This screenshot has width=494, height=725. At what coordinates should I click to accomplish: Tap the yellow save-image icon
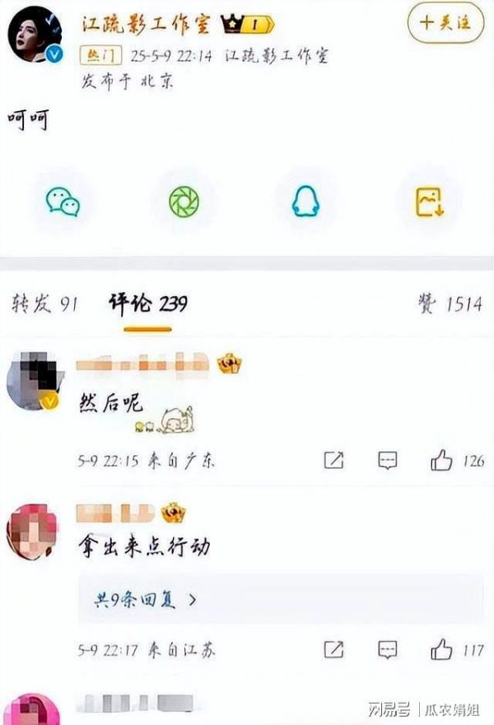(x=429, y=202)
